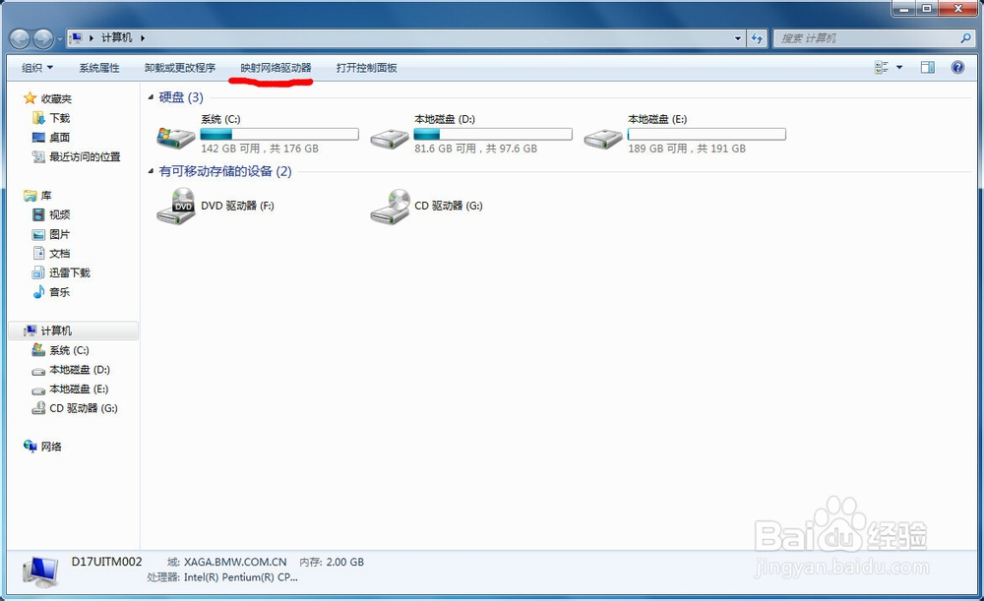Viewport: 984px width, 601px height.
Task: Click the back navigation arrow
Action: pyautogui.click(x=19, y=38)
